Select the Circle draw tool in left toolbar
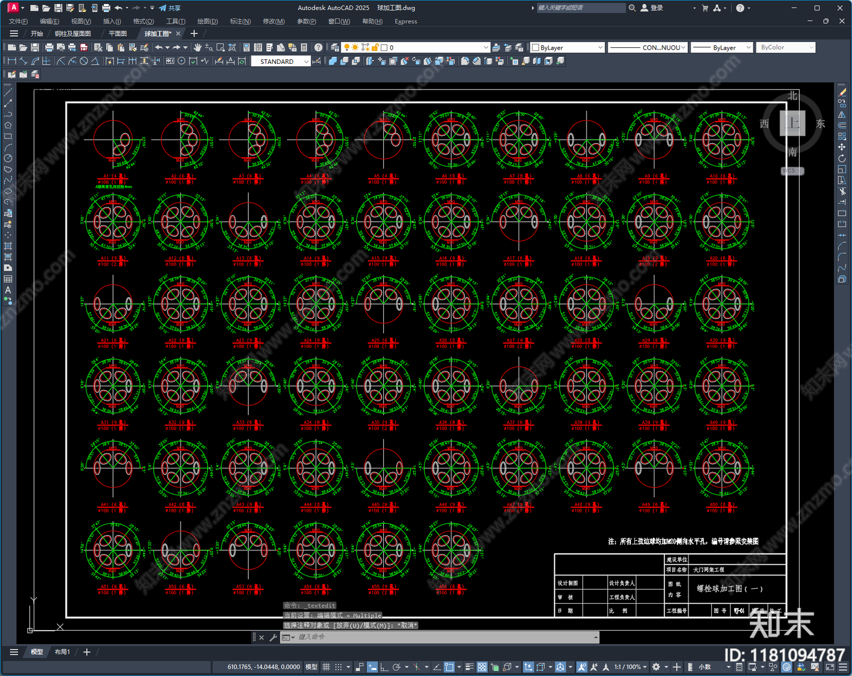 pyautogui.click(x=8, y=158)
